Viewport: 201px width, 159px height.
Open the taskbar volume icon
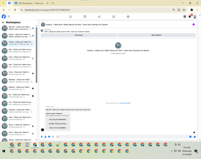(179, 151)
